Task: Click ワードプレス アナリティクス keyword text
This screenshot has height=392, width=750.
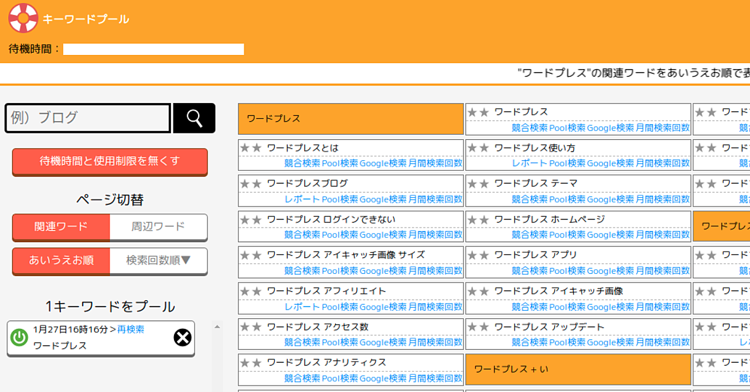Action: (x=326, y=363)
